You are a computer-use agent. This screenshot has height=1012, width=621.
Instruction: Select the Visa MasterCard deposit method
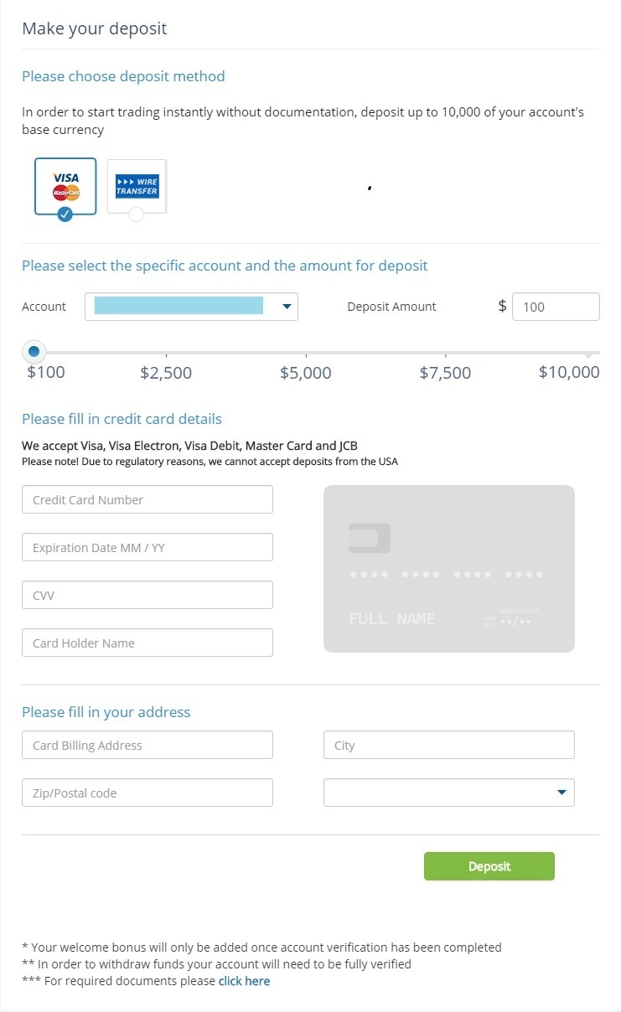click(x=65, y=184)
